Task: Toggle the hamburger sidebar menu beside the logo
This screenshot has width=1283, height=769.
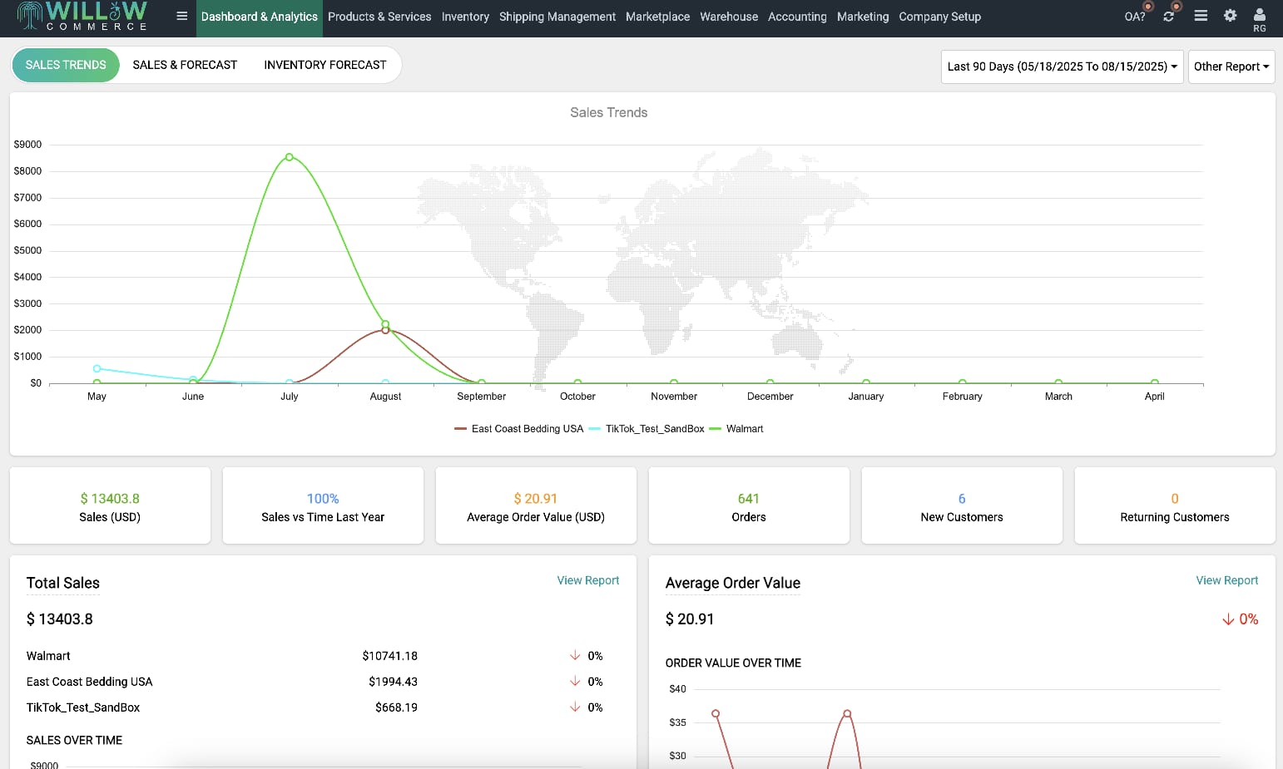Action: point(181,16)
